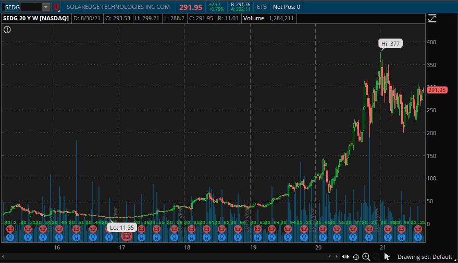The image size is (458, 263).
Task: Click the 400 label on price axis
Action: point(431,42)
